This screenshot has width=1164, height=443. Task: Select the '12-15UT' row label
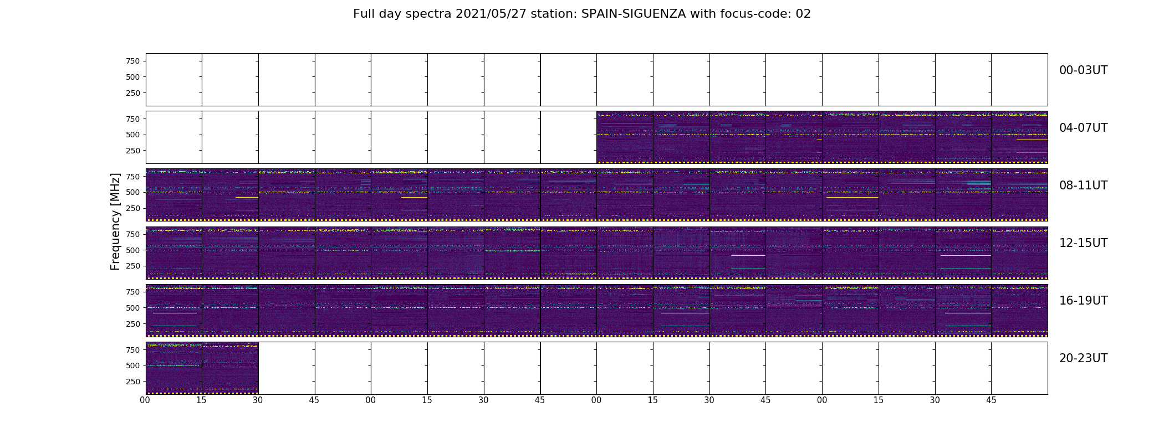[1083, 243]
